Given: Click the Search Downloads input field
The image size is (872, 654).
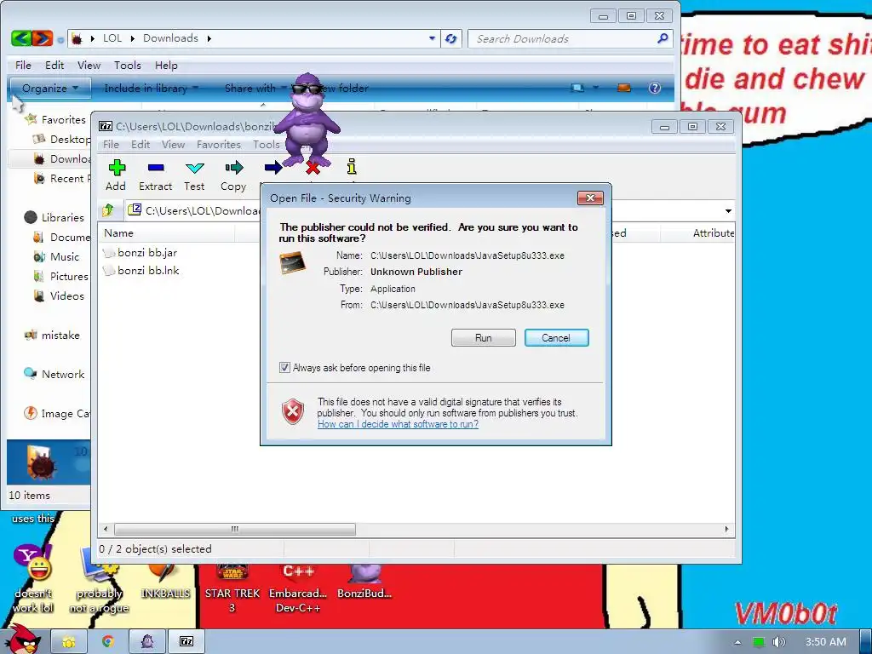Looking at the screenshot, I should click(562, 38).
